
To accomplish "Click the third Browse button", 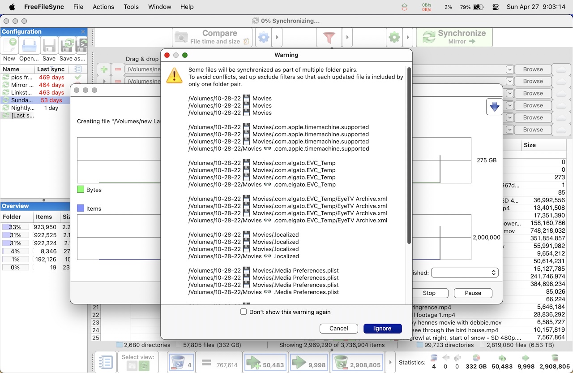I will pyautogui.click(x=533, y=93).
